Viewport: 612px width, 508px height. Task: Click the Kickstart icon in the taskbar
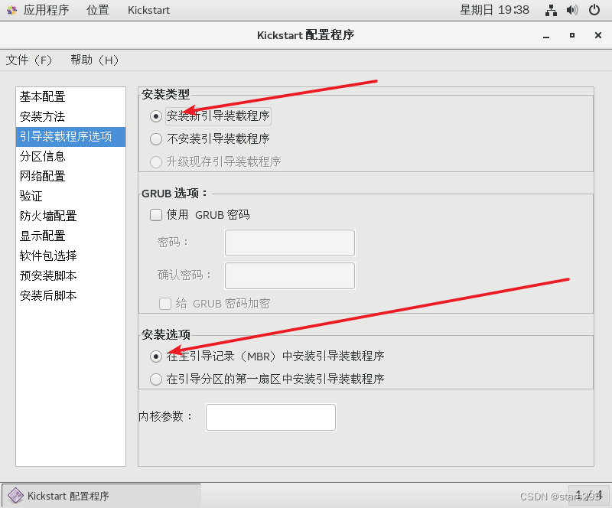point(15,496)
